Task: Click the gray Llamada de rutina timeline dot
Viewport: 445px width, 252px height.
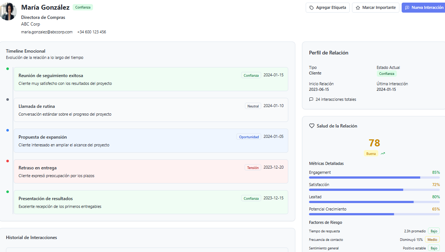Action: (7, 99)
